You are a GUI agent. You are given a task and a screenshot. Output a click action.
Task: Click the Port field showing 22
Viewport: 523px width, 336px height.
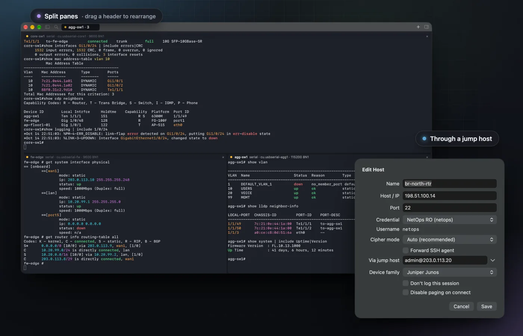tap(450, 208)
